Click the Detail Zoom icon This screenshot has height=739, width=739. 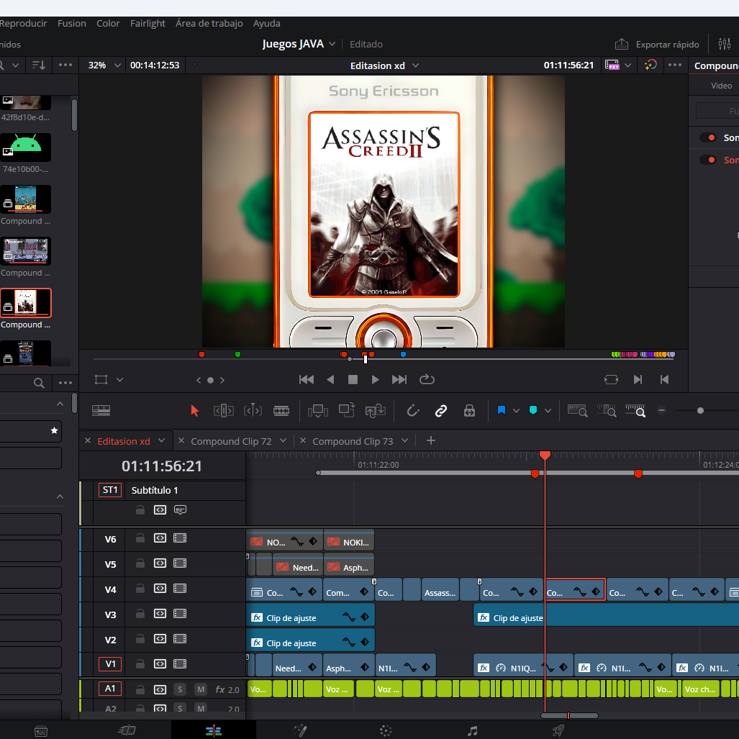click(607, 410)
